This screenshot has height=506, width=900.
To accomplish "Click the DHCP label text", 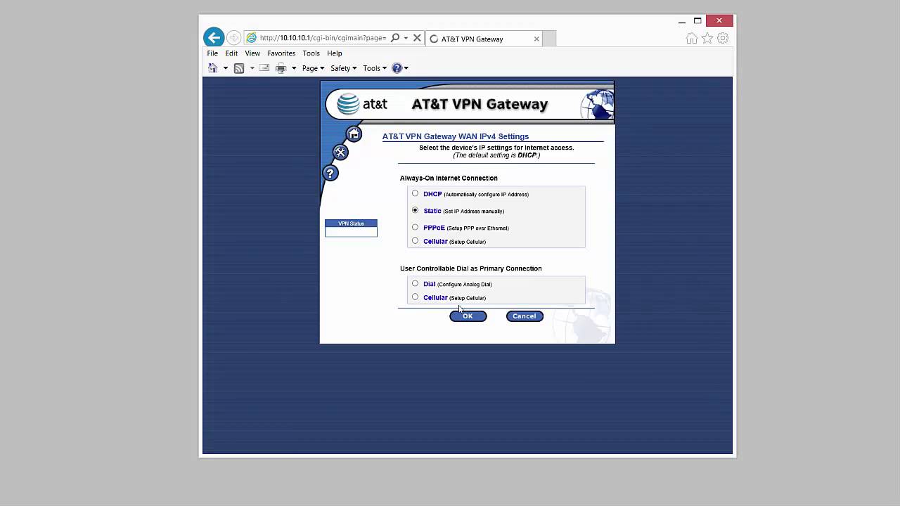I will [x=432, y=194].
